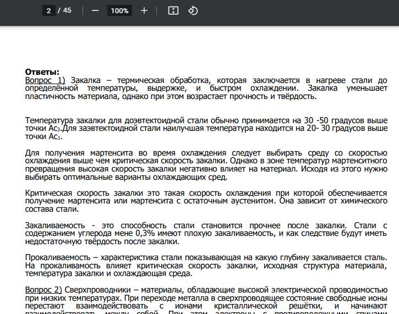Viewport: 399px width, 314px height.
Task: Click the fit to page icon
Action: pos(173,10)
